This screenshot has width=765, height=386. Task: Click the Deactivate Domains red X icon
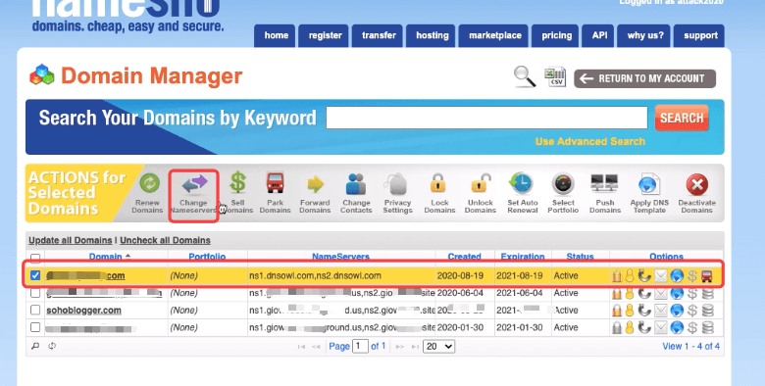pyautogui.click(x=697, y=185)
